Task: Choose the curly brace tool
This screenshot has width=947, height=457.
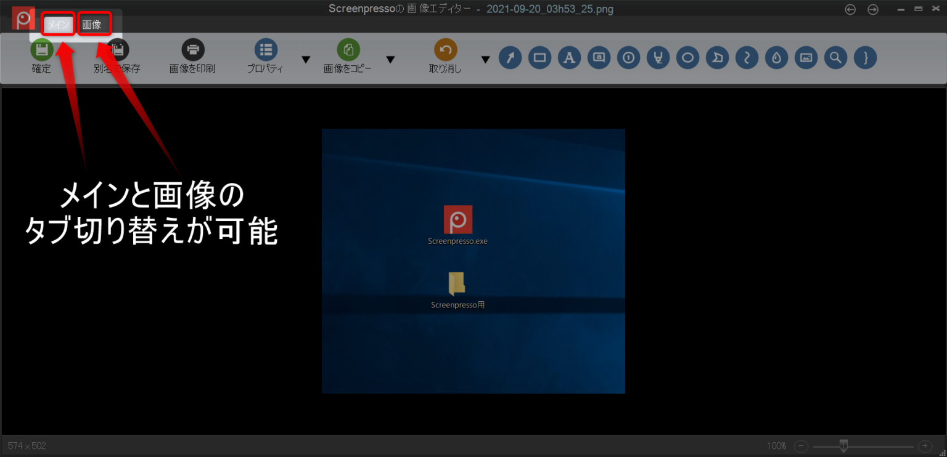Action: coord(865,57)
